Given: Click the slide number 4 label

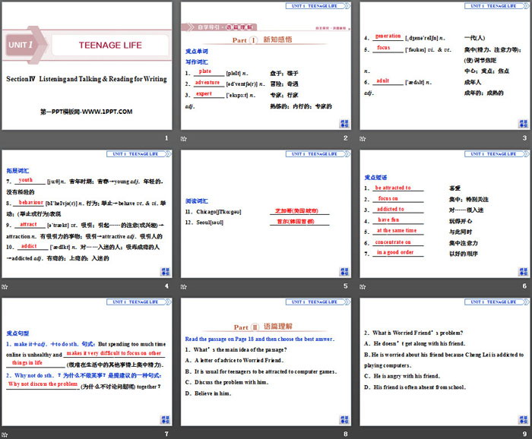Looking at the screenshot, I should click(166, 286).
